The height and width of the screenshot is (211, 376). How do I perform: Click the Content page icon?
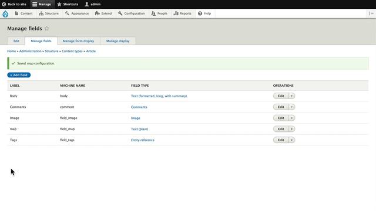(x=16, y=13)
